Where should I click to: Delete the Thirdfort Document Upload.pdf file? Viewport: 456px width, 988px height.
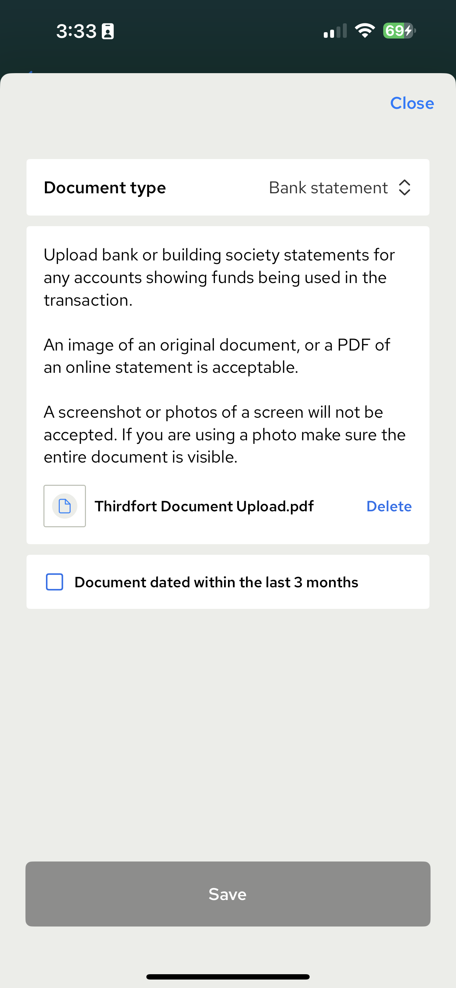coord(389,506)
